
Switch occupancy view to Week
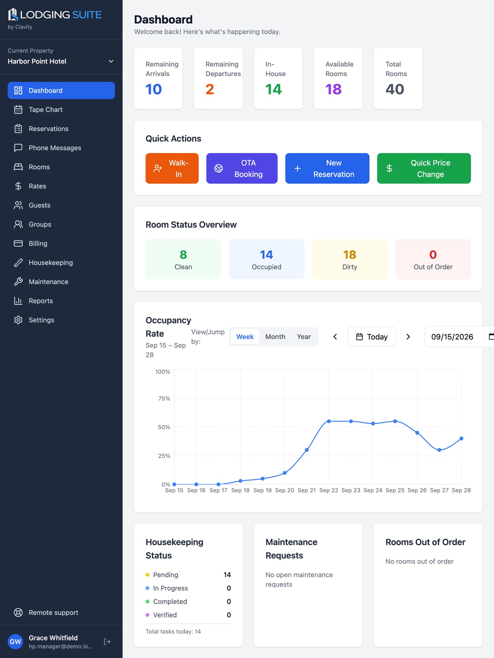pyautogui.click(x=245, y=337)
